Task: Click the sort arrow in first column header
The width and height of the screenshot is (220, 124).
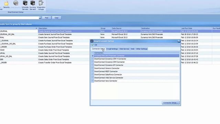Action: pyautogui.click(x=36, y=28)
